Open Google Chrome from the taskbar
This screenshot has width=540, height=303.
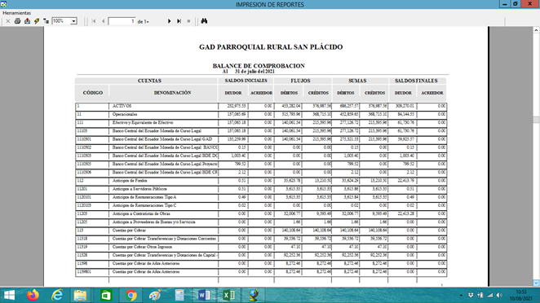click(131, 295)
